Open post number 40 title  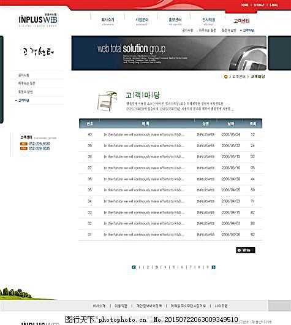tap(144, 134)
